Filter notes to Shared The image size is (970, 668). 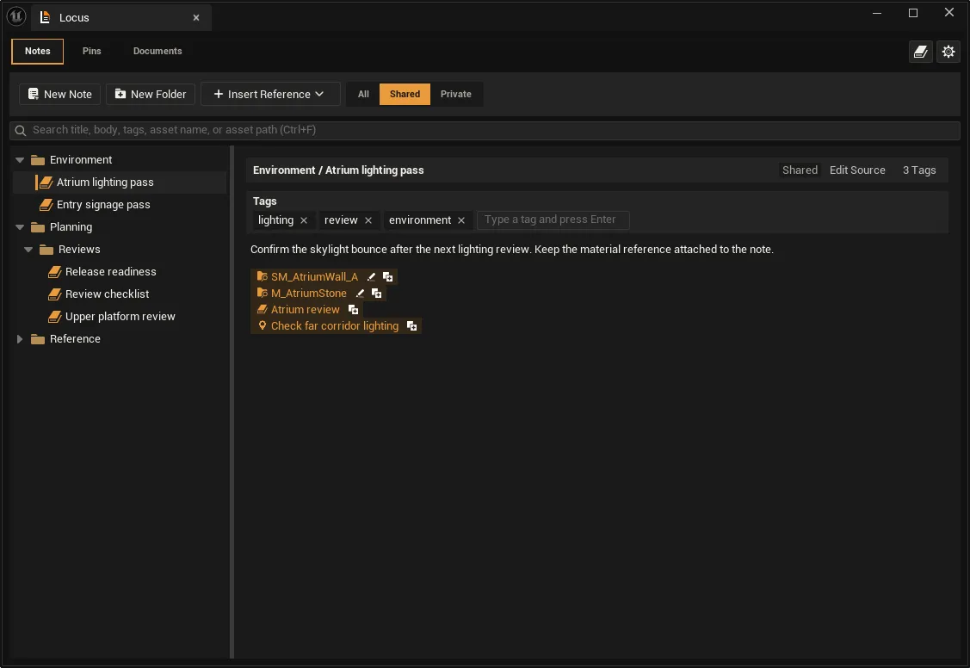[x=405, y=94]
